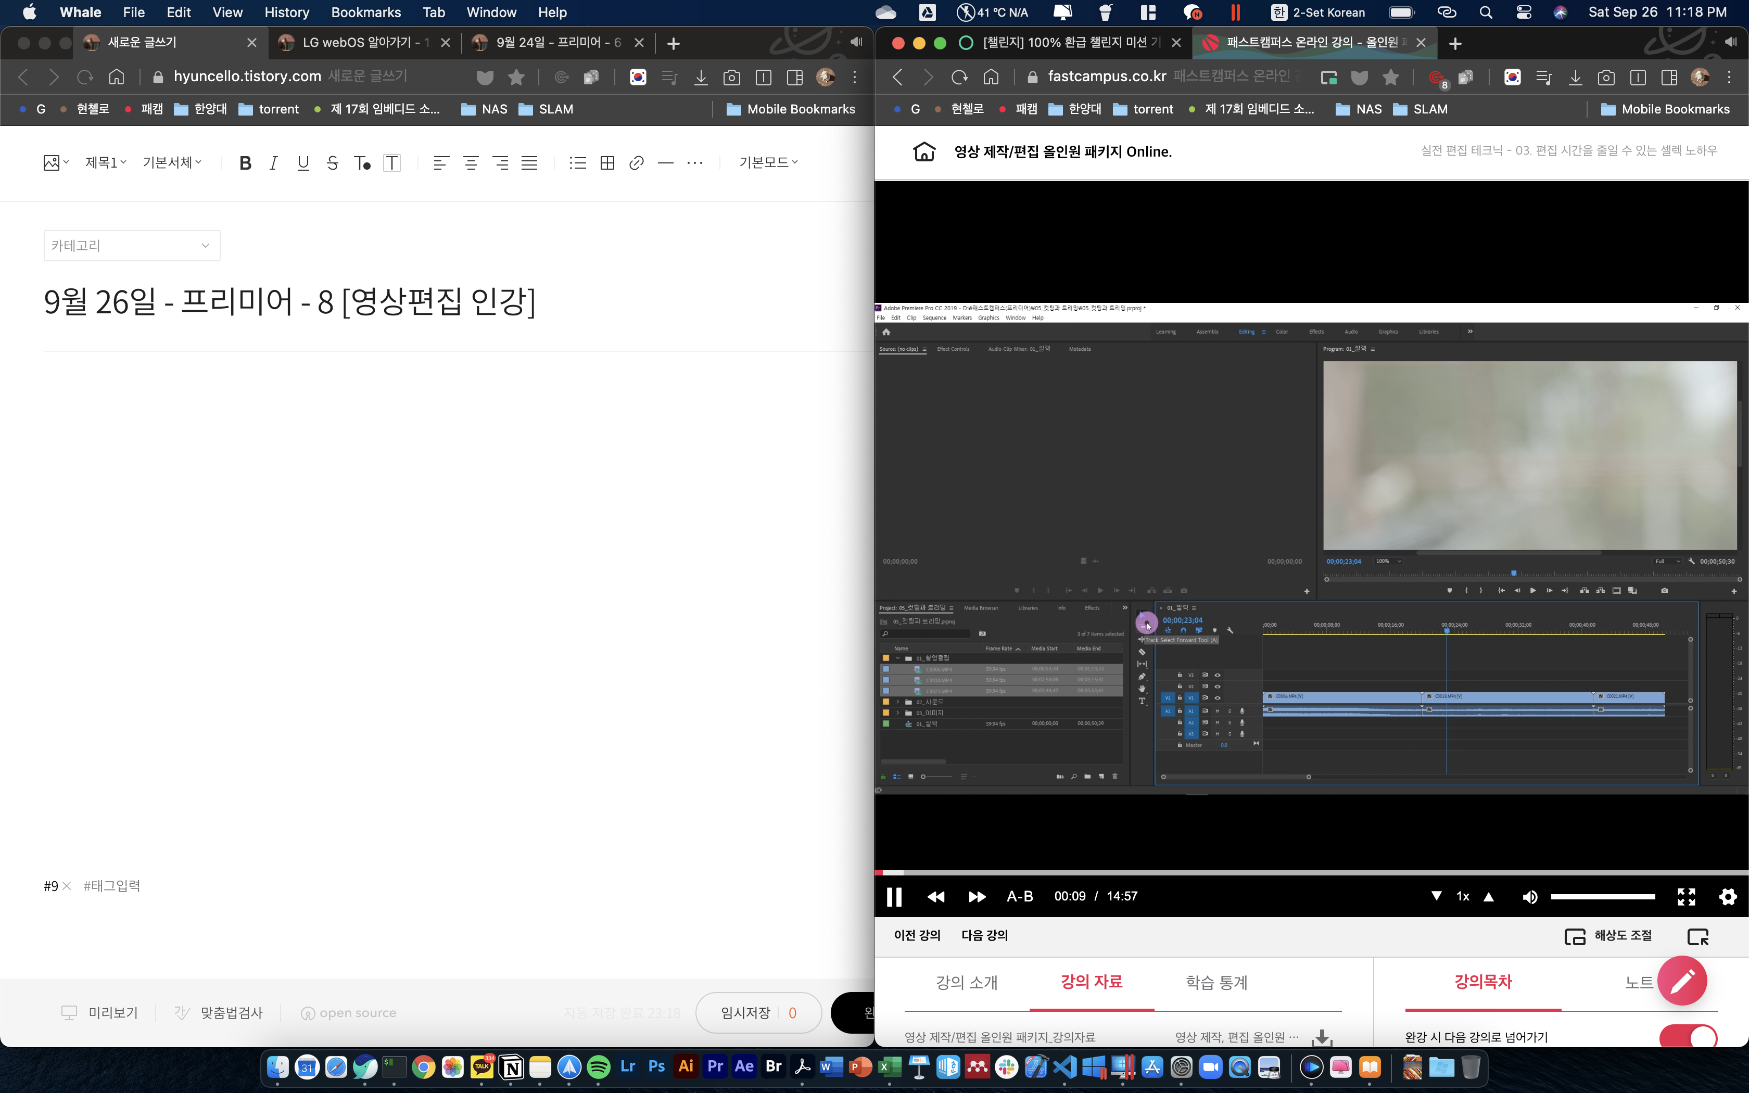Open the video player settings gear

(1728, 896)
